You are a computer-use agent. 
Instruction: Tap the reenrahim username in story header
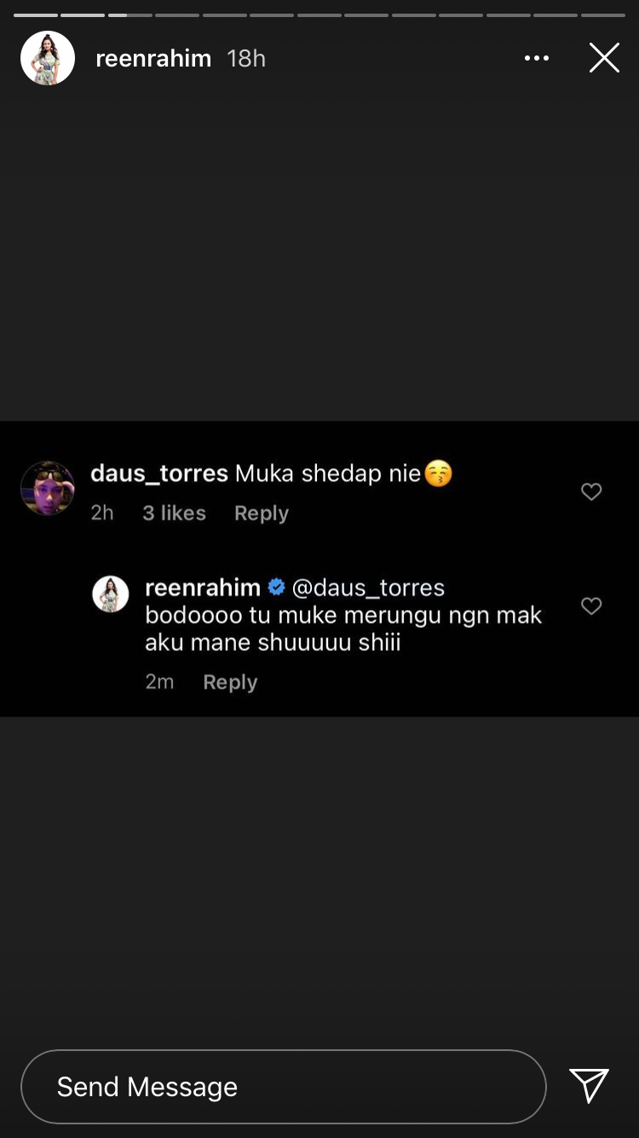click(x=153, y=58)
